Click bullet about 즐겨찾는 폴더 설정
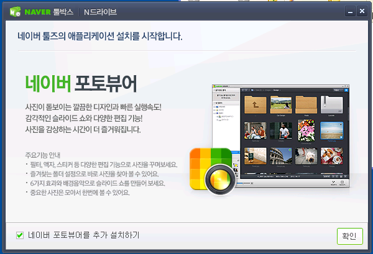Screen dimensions: 373x254 [92, 174]
